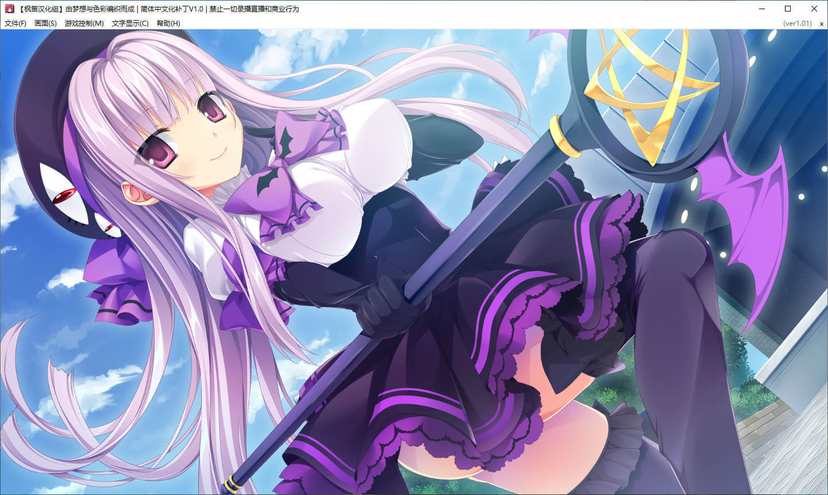This screenshot has width=828, height=495.
Task: Maximize the game window
Action: point(788,9)
